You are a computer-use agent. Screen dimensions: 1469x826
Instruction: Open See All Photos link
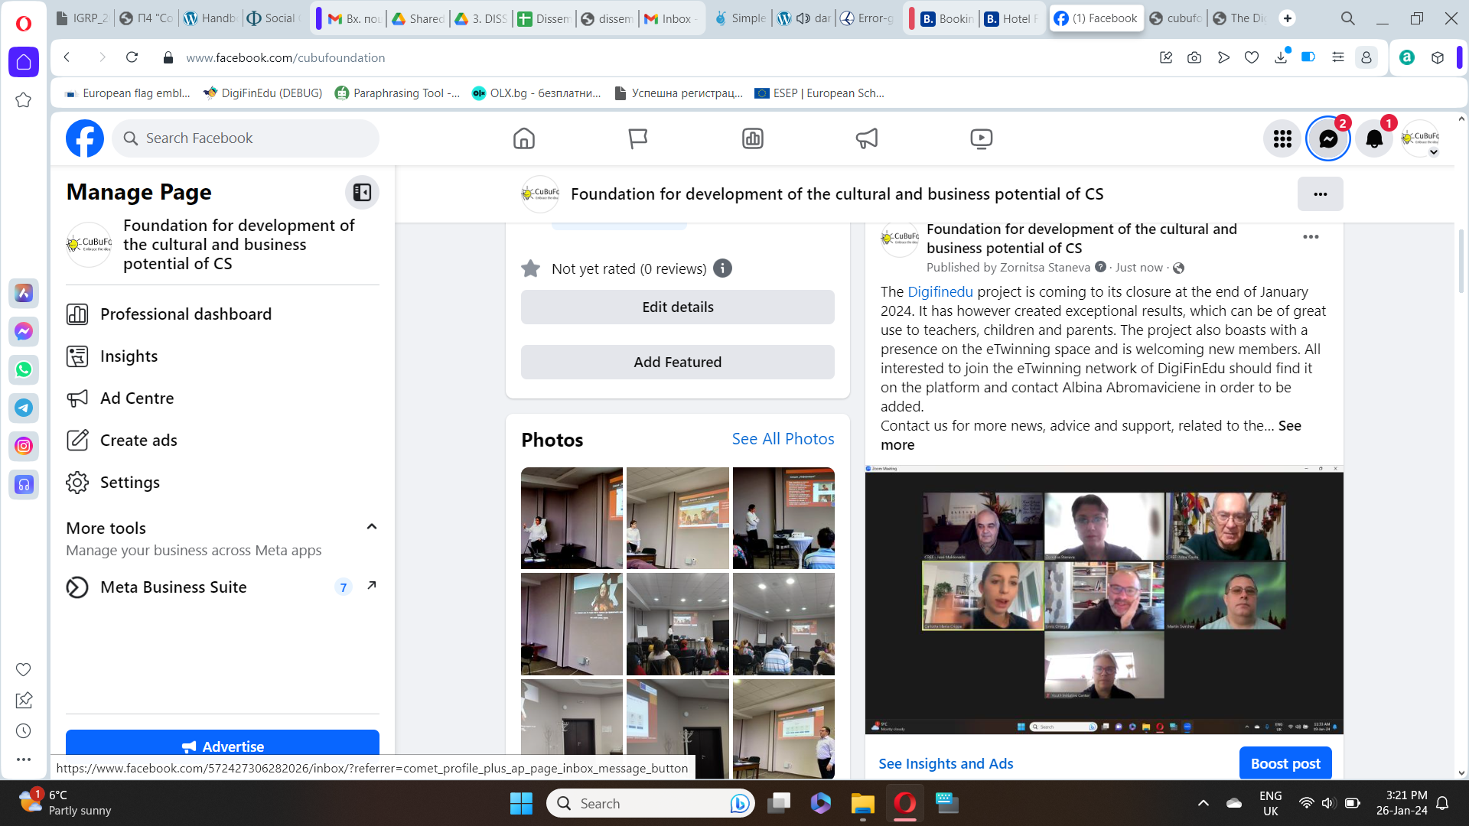pyautogui.click(x=783, y=439)
